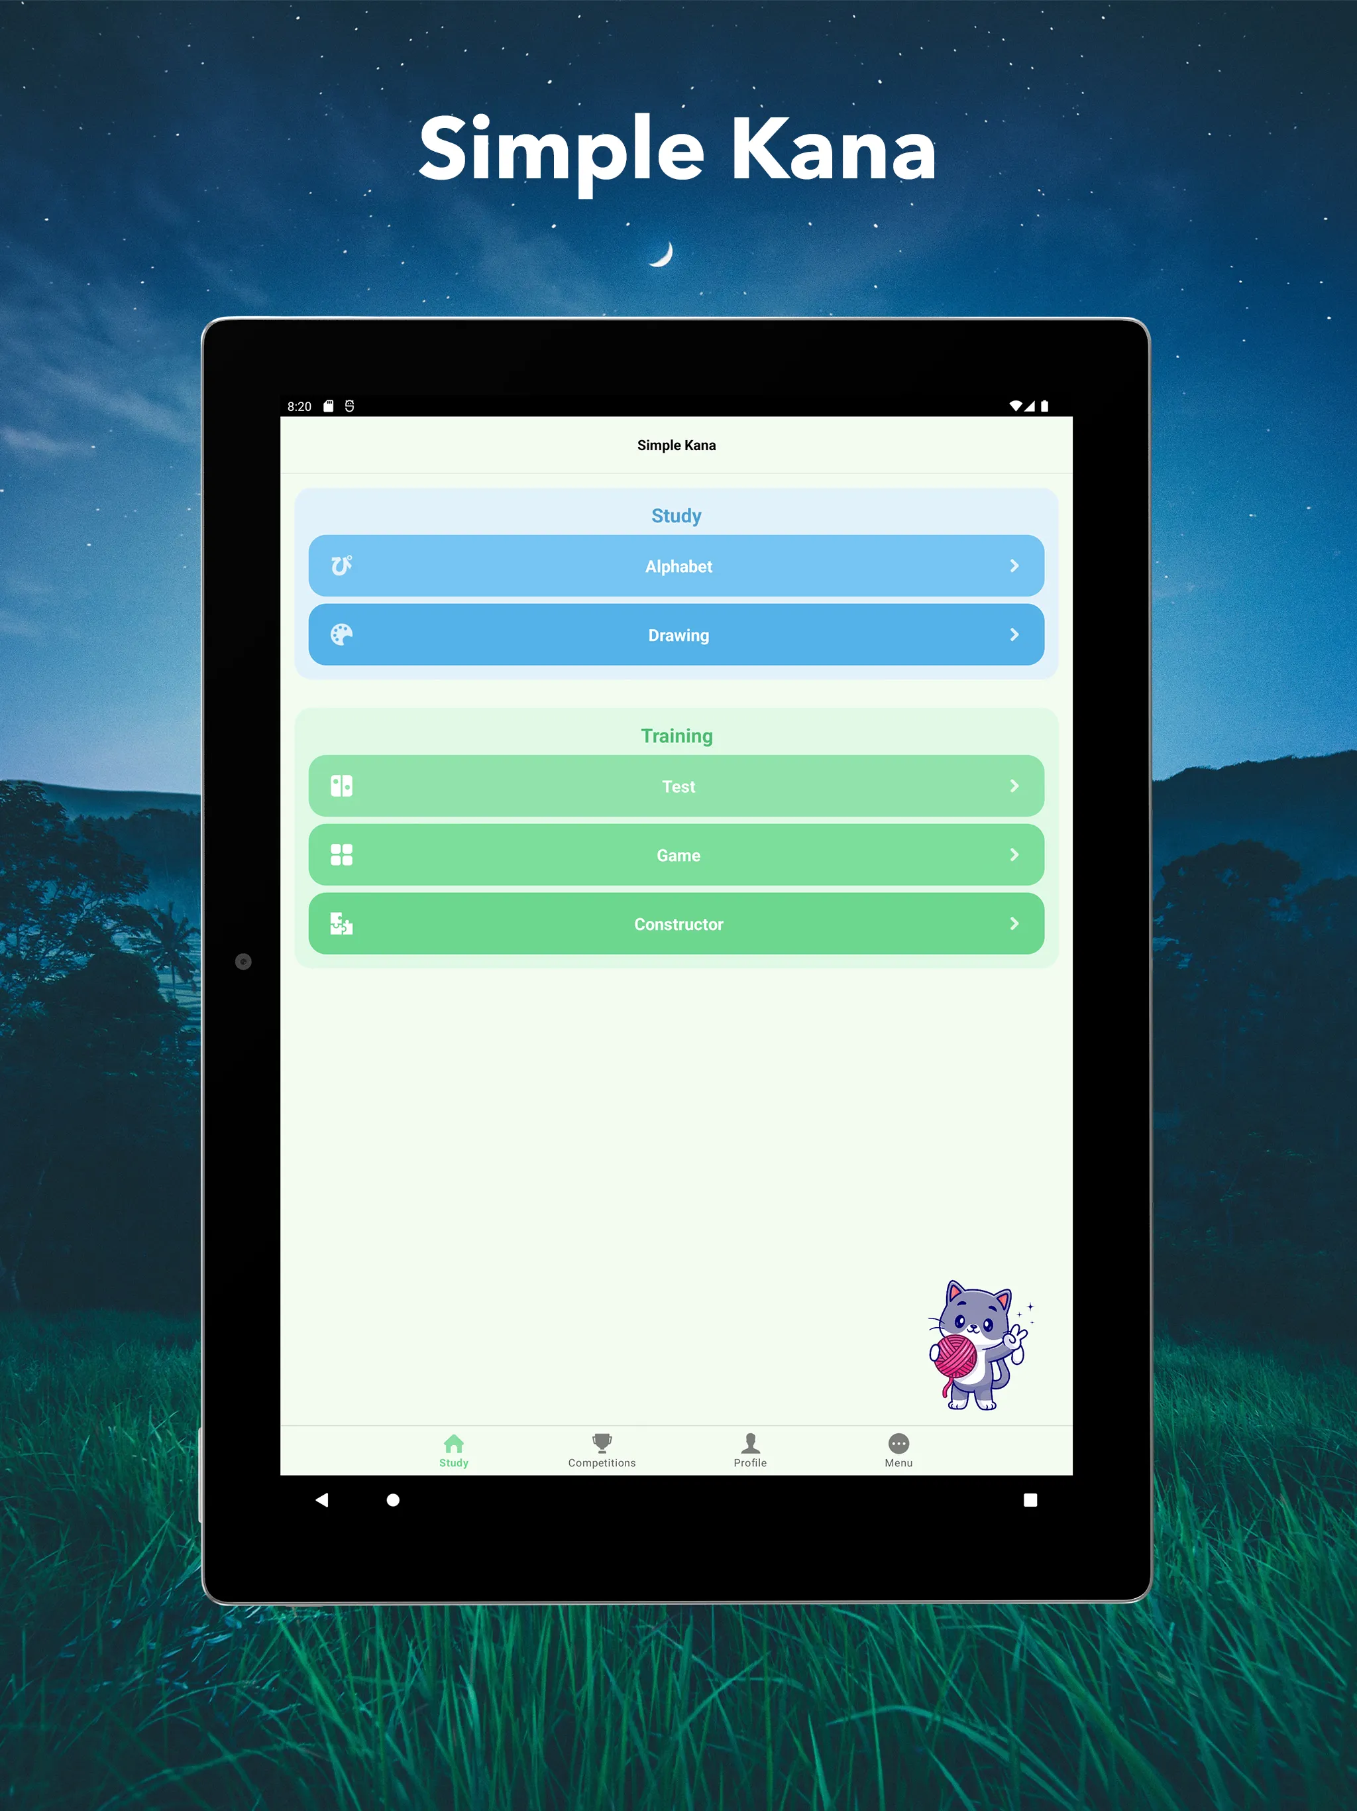Open the Constructor training section
Screen dimensions: 1357x1811
678,924
